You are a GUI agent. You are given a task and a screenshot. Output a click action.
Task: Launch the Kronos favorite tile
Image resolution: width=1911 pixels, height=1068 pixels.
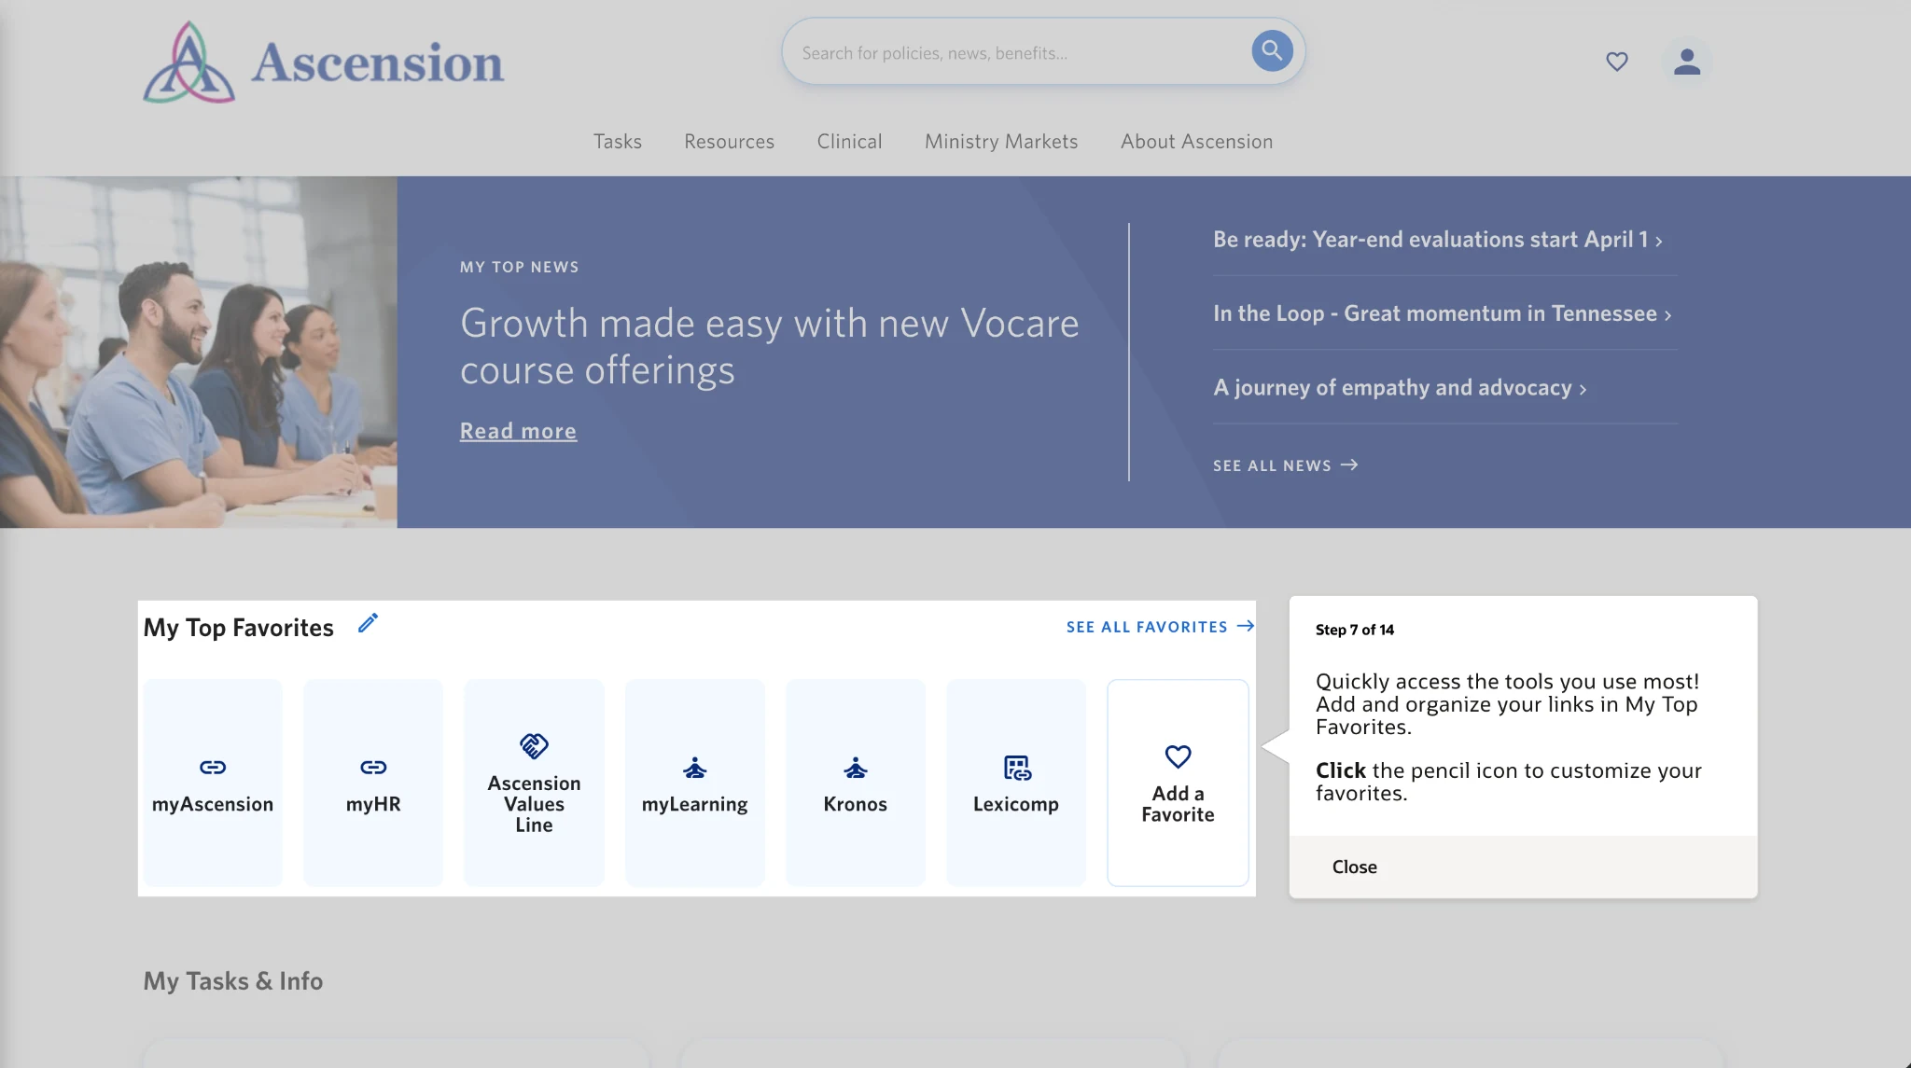point(856,783)
